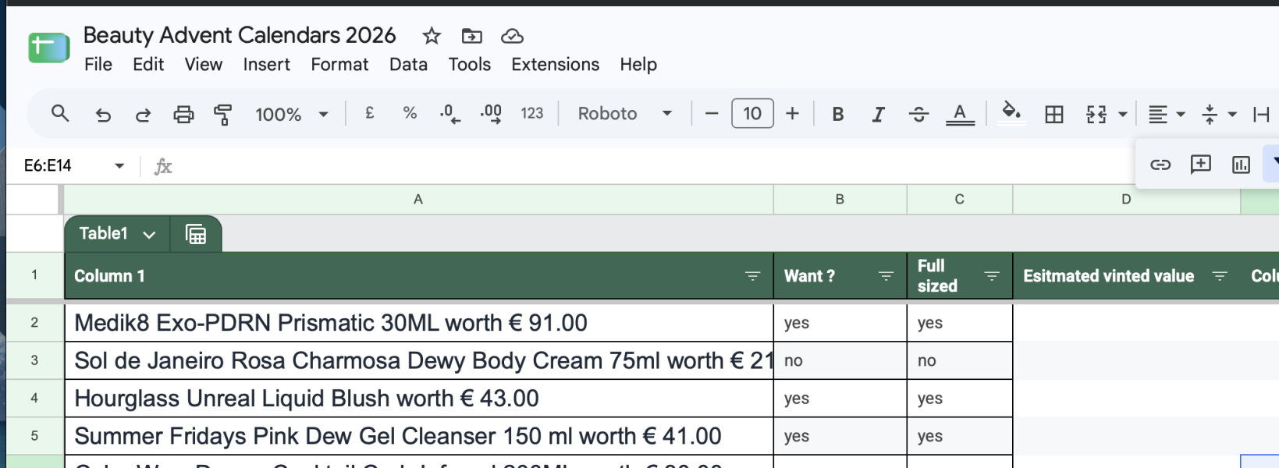The image size is (1279, 468).
Task: Select column B header
Action: pyautogui.click(x=840, y=200)
